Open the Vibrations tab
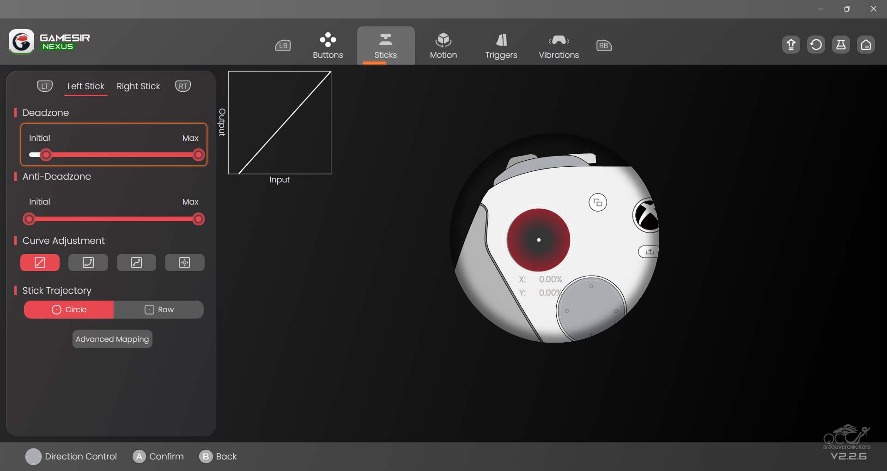887x471 pixels. 559,46
